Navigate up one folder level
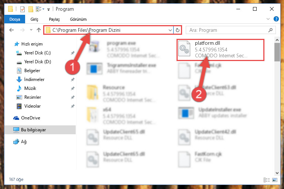 pos(38,30)
